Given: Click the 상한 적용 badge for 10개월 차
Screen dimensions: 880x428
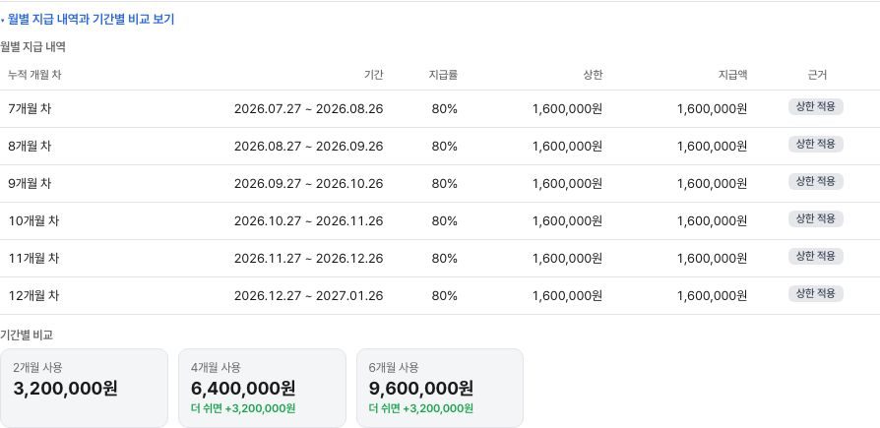Looking at the screenshot, I should pos(815,218).
